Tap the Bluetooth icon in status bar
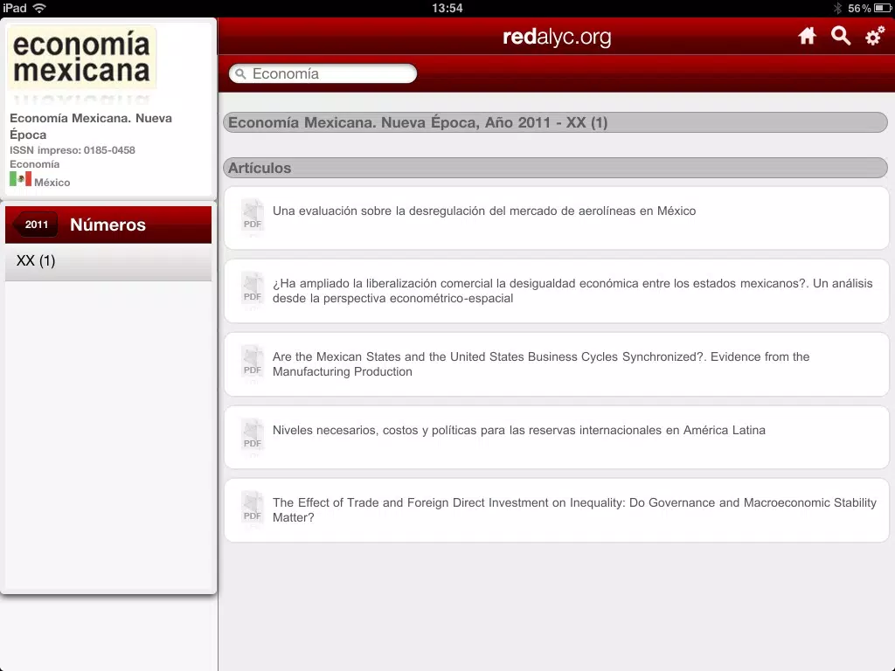 pyautogui.click(x=837, y=8)
